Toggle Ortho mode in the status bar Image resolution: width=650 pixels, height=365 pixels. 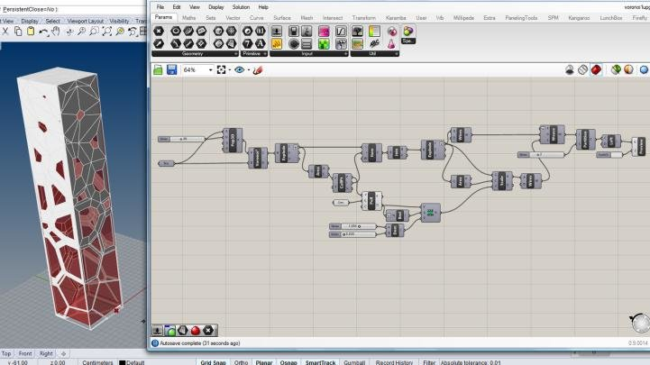click(242, 361)
